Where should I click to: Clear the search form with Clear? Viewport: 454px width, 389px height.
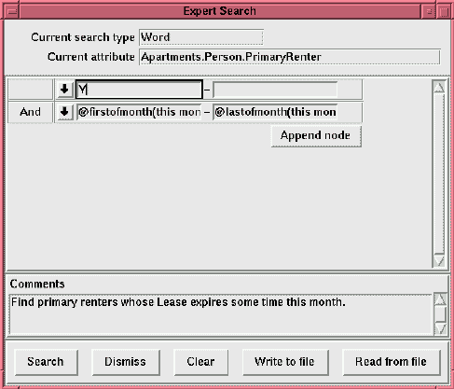200,362
